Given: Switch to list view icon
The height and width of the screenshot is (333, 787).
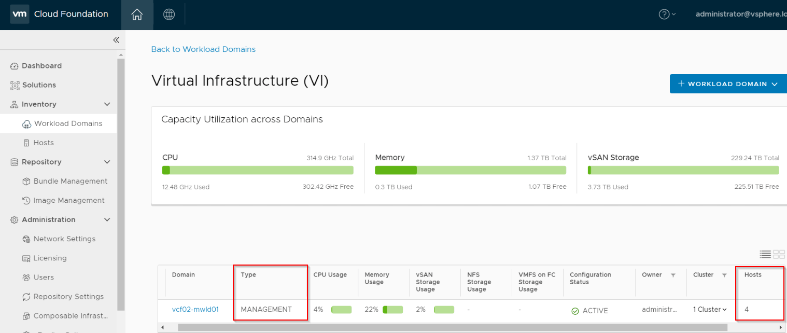Looking at the screenshot, I should pyautogui.click(x=765, y=254).
